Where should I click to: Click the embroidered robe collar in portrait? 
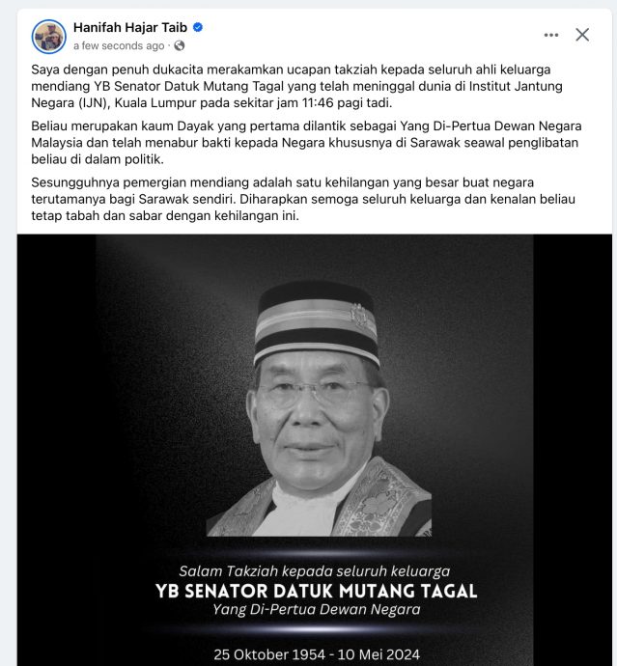point(382,499)
